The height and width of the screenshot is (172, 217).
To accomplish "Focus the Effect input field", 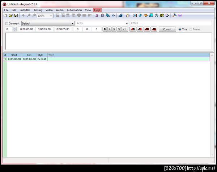I will coord(171,23).
